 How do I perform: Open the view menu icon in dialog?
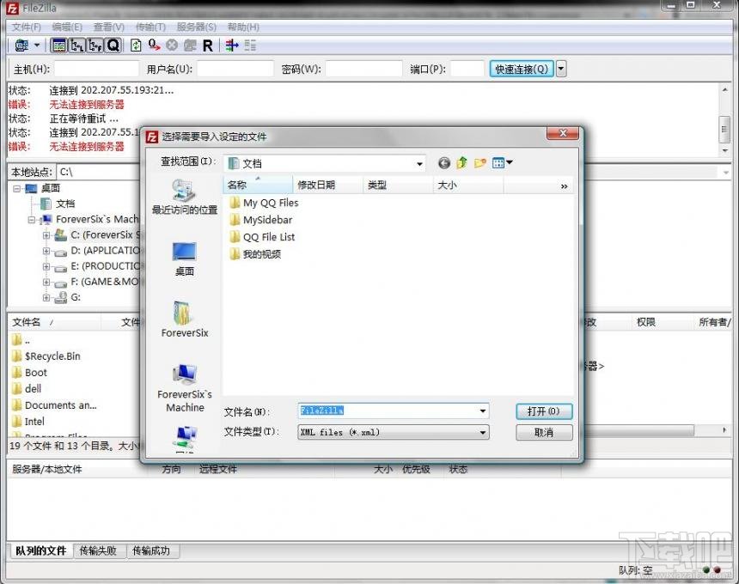(502, 163)
